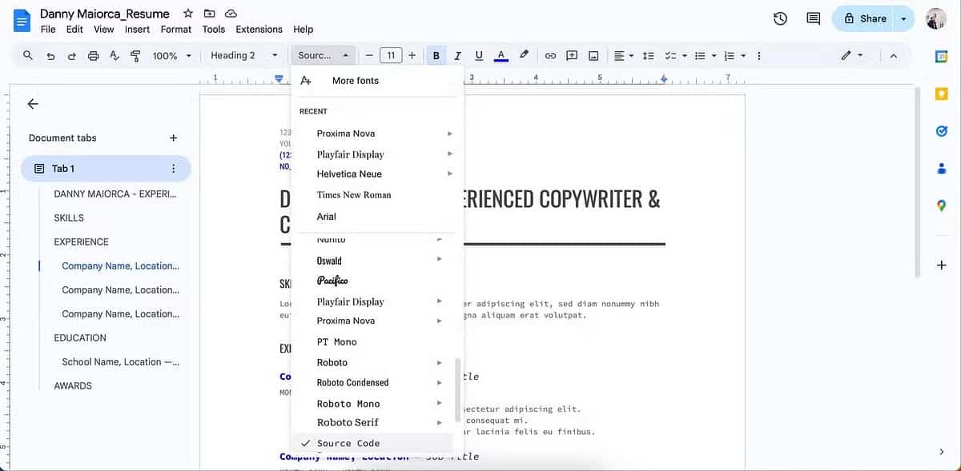The width and height of the screenshot is (961, 471).
Task: Click the insert link icon
Action: (550, 56)
